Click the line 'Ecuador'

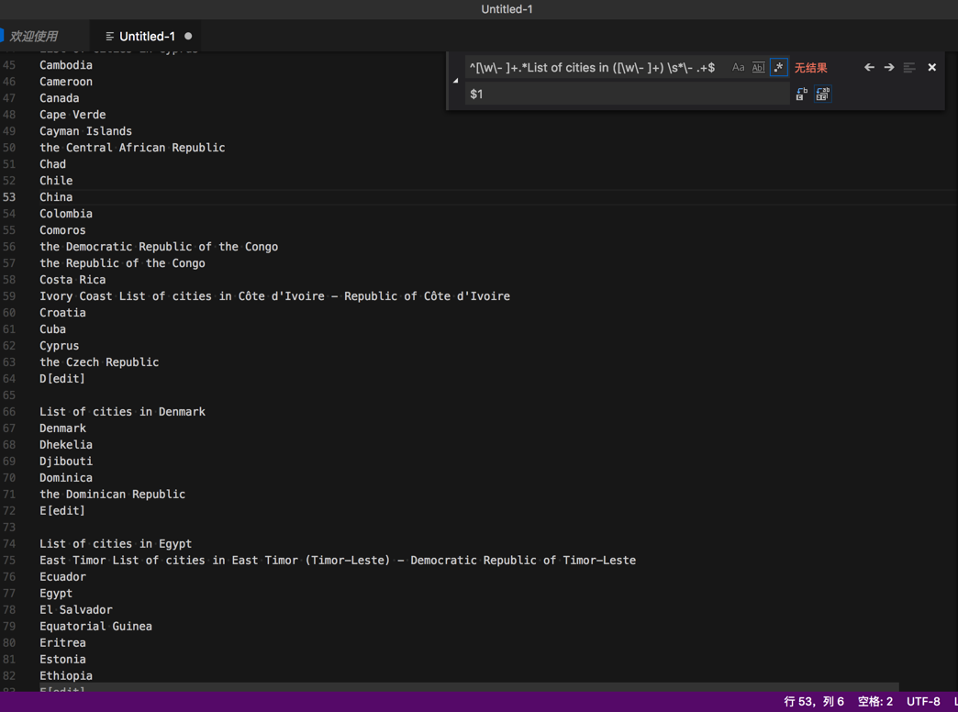tap(63, 576)
